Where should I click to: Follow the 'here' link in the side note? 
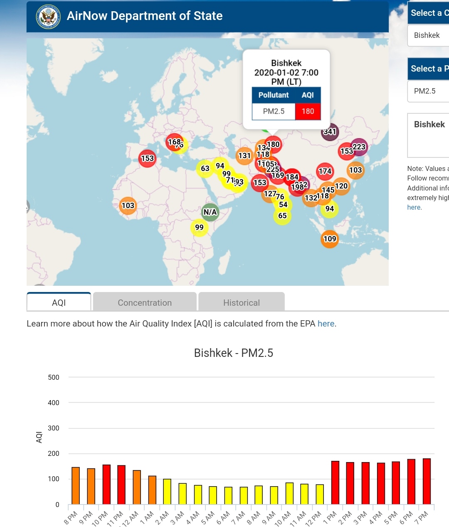click(x=414, y=208)
